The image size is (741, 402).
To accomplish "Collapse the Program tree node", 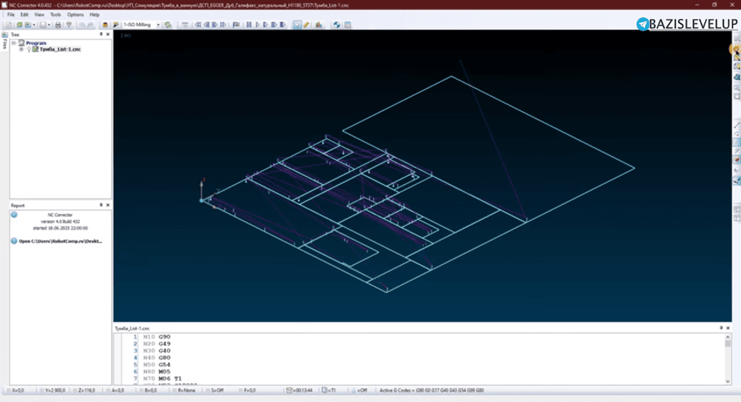I will (14, 43).
